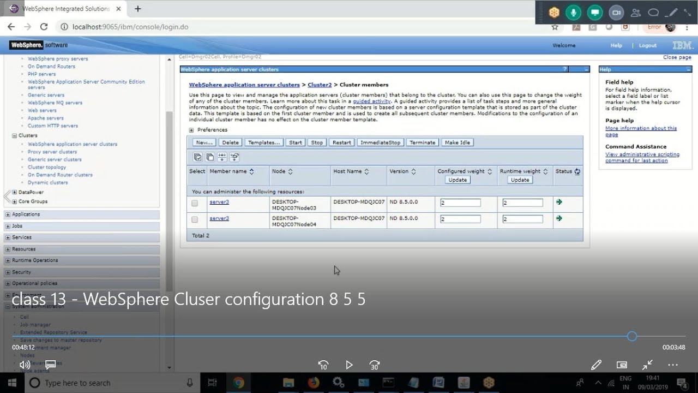Skip forward 30 seconds in the video

pyautogui.click(x=375, y=365)
